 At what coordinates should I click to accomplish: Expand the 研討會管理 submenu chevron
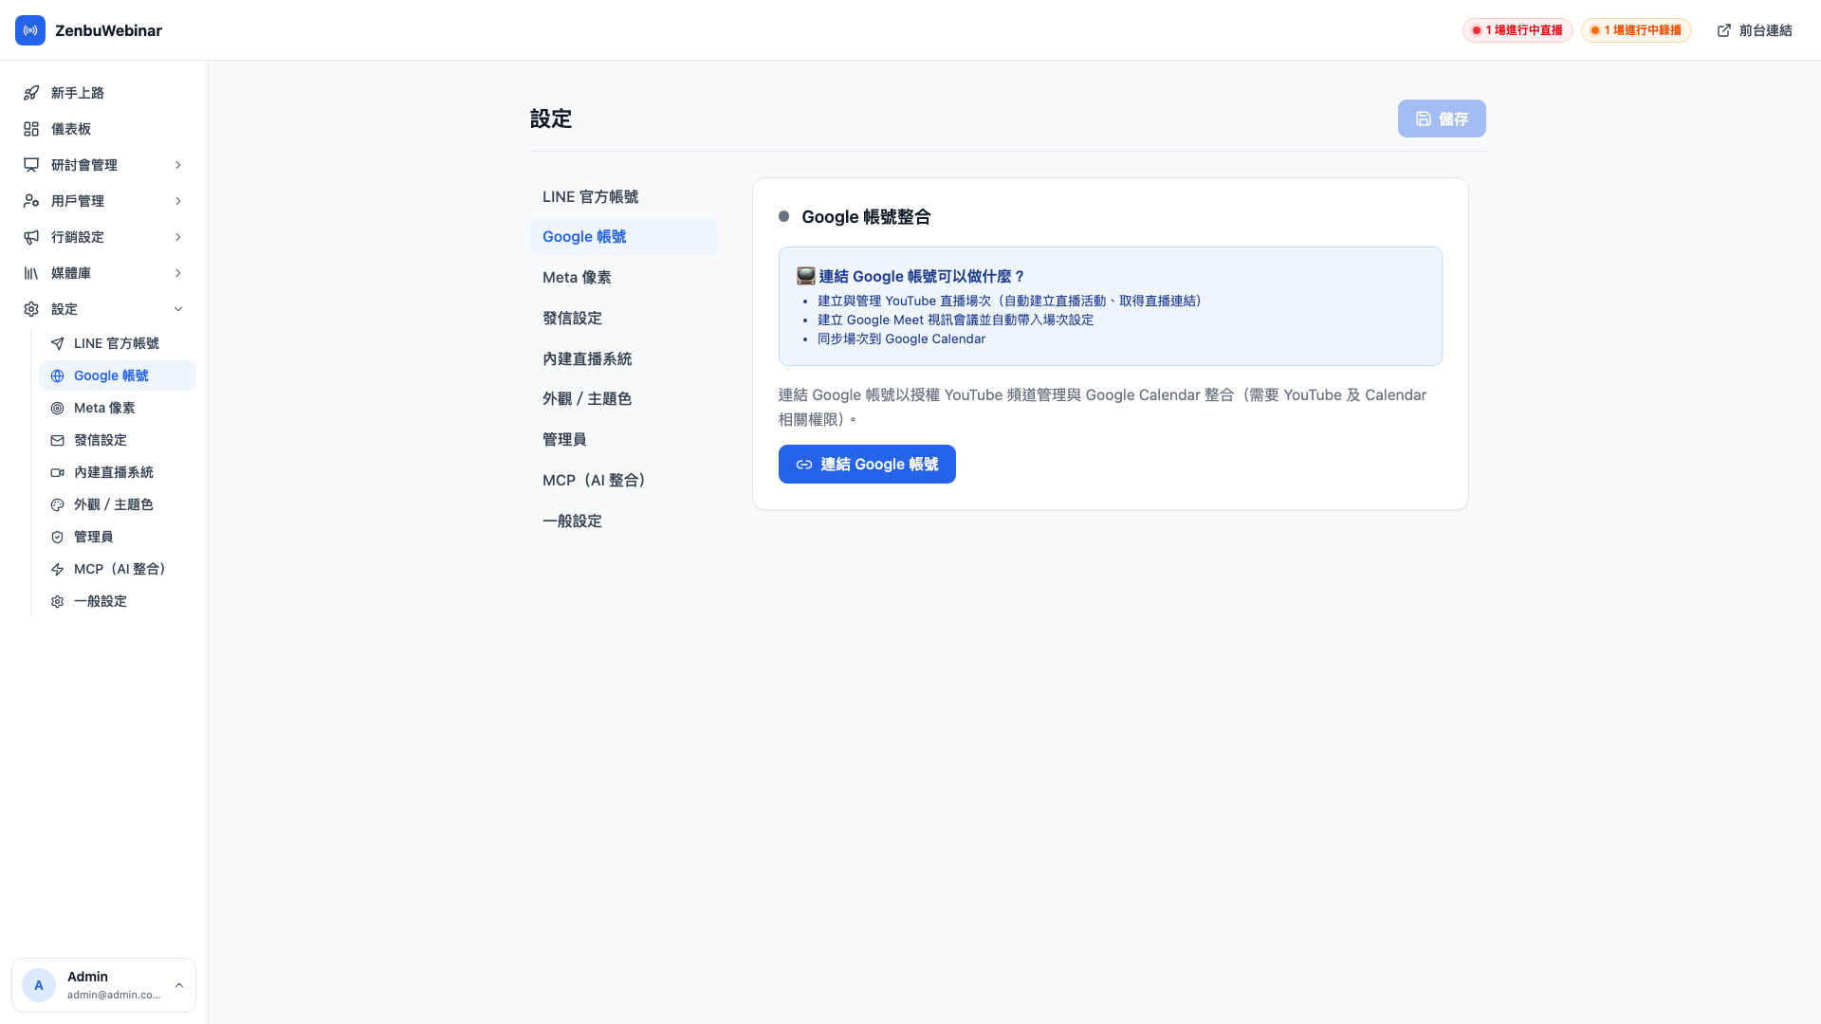point(178,165)
